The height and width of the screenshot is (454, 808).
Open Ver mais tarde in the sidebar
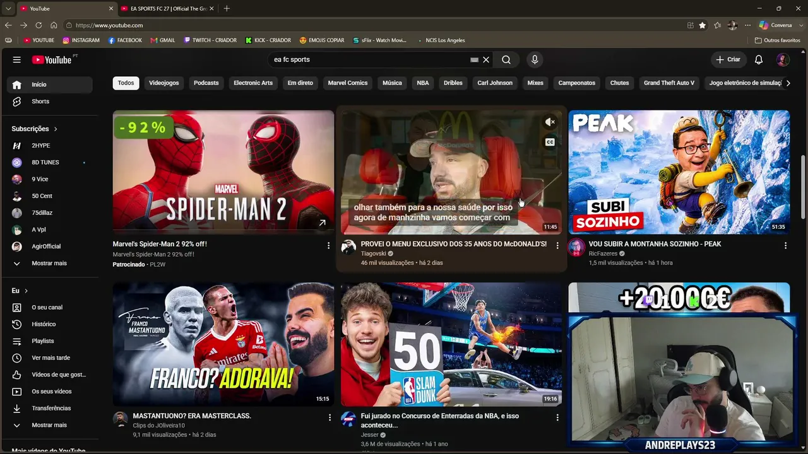[50, 358]
